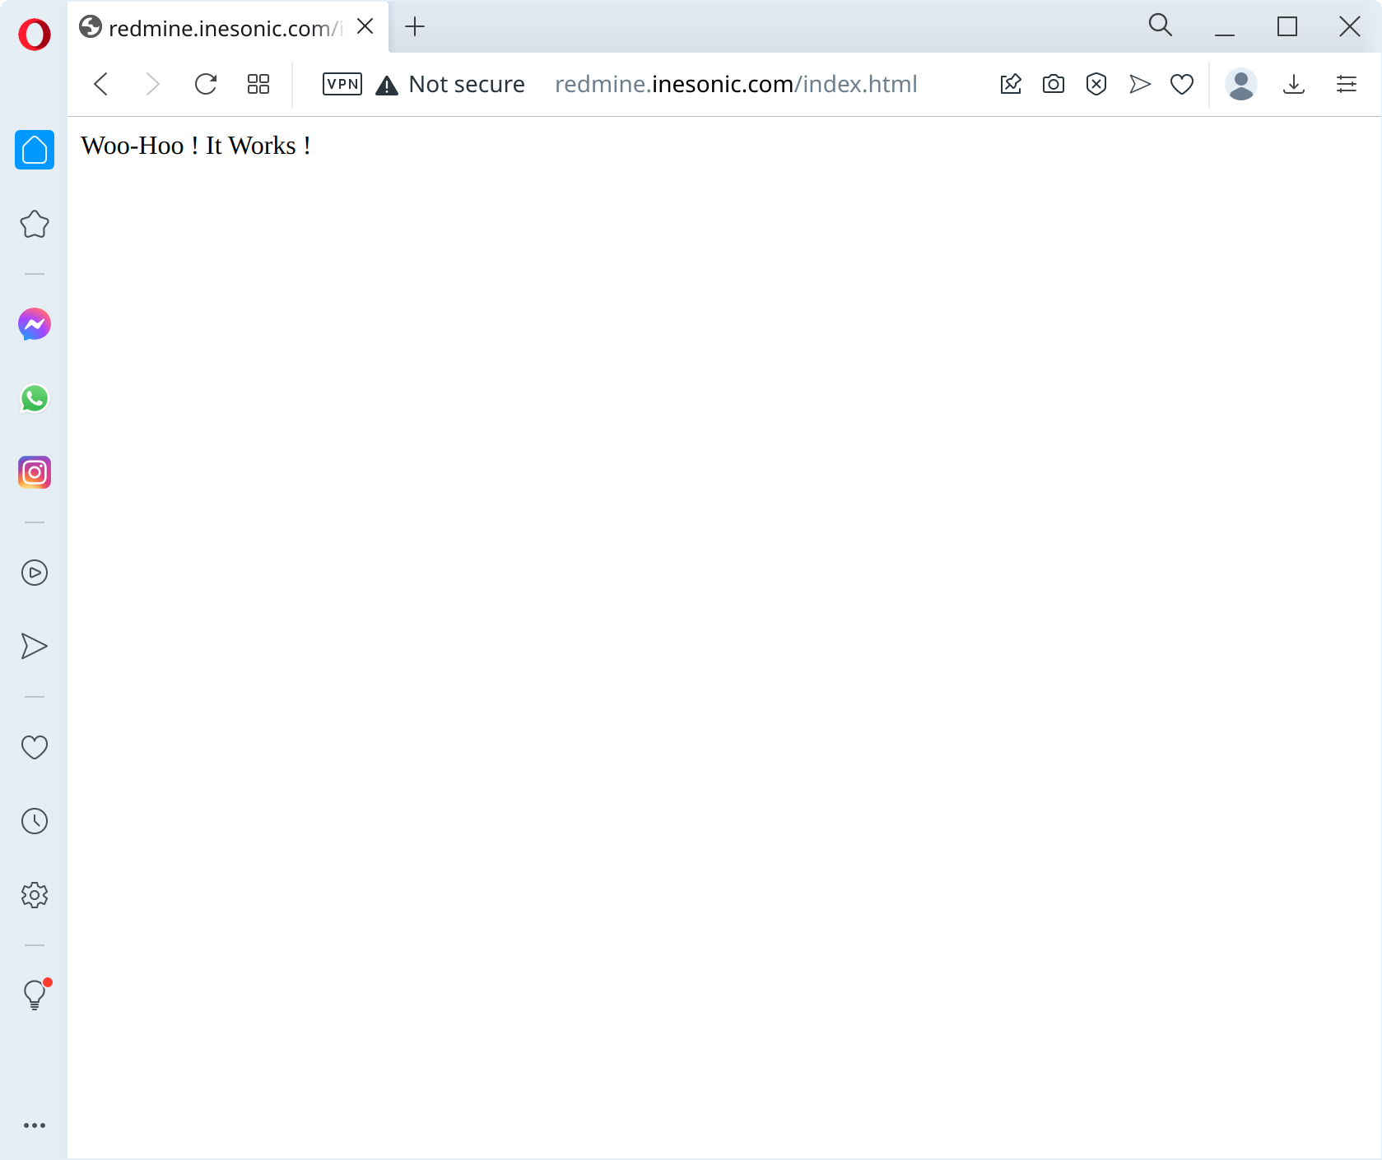Open History clock icon in sidebar

35,821
